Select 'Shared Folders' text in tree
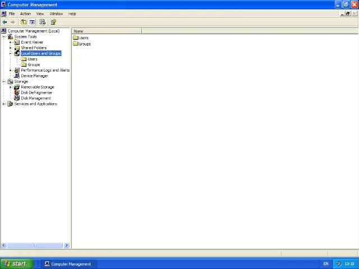The width and height of the screenshot is (359, 269). coord(34,48)
